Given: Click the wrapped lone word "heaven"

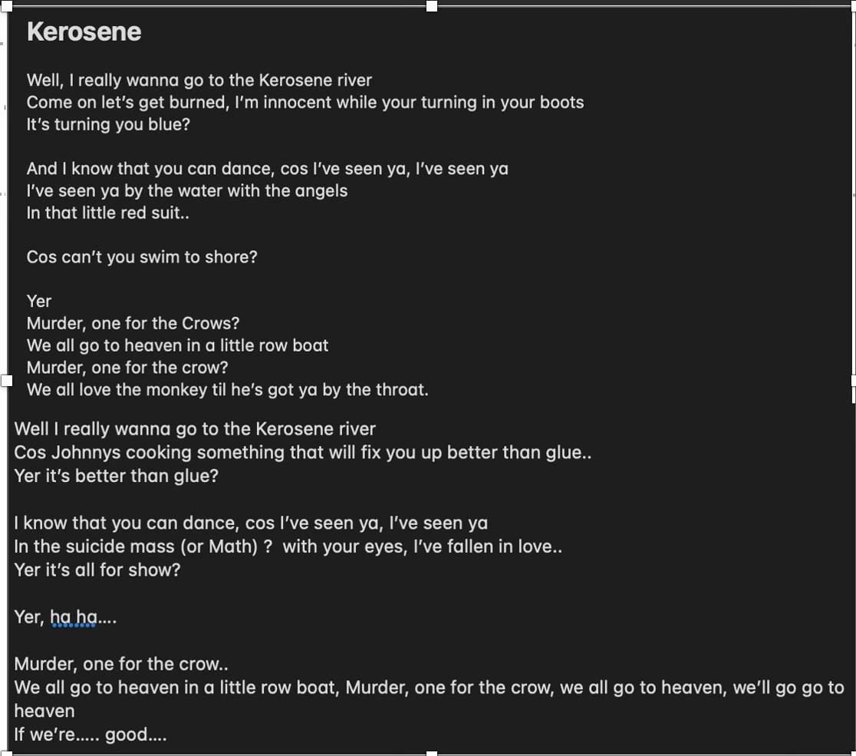Looking at the screenshot, I should click(44, 711).
